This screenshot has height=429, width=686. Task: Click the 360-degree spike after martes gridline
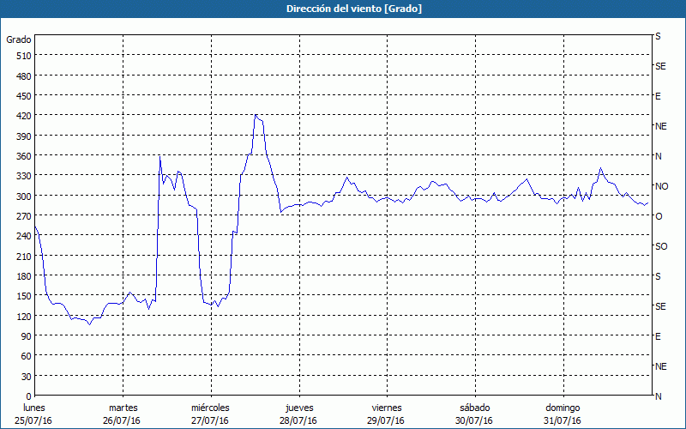(x=159, y=156)
